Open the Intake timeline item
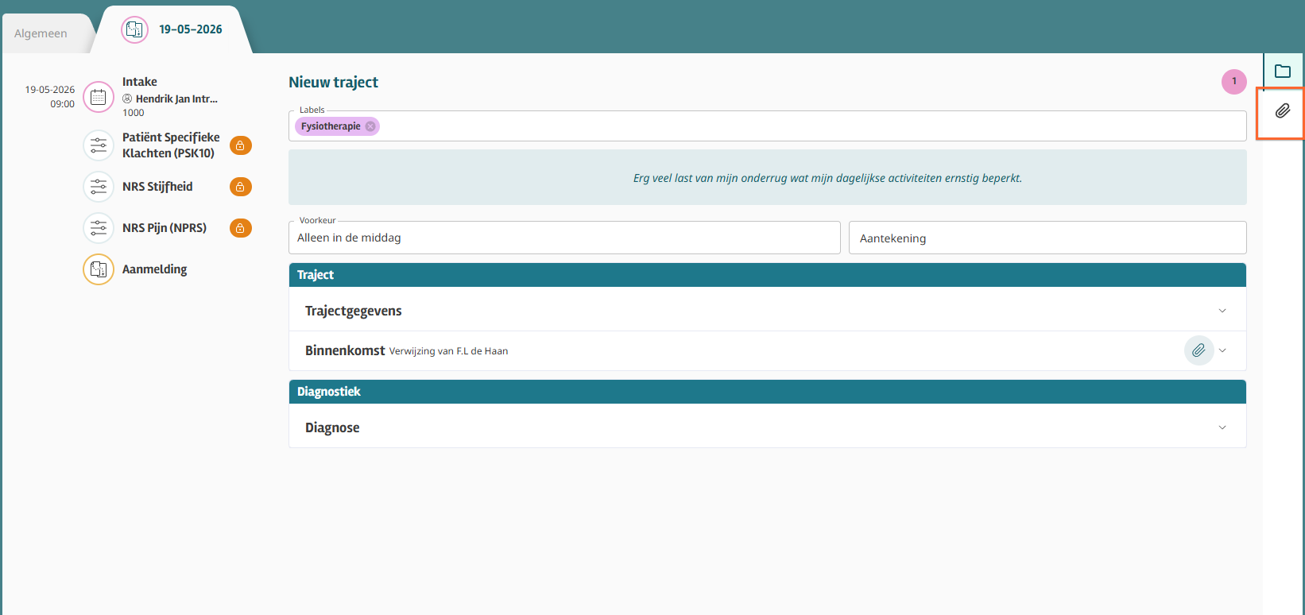The width and height of the screenshot is (1305, 615). coord(140,82)
